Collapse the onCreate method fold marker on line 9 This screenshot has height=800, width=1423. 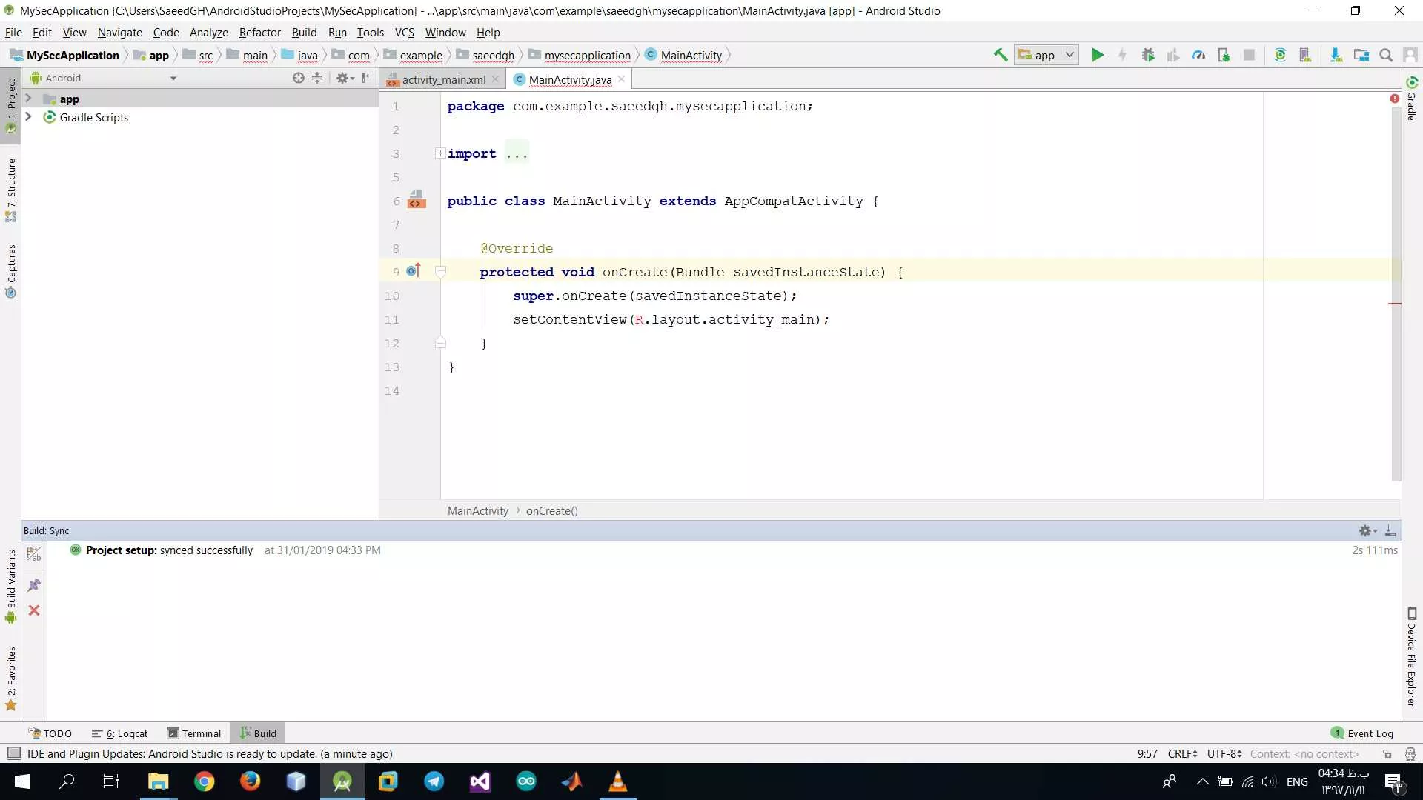click(x=440, y=271)
